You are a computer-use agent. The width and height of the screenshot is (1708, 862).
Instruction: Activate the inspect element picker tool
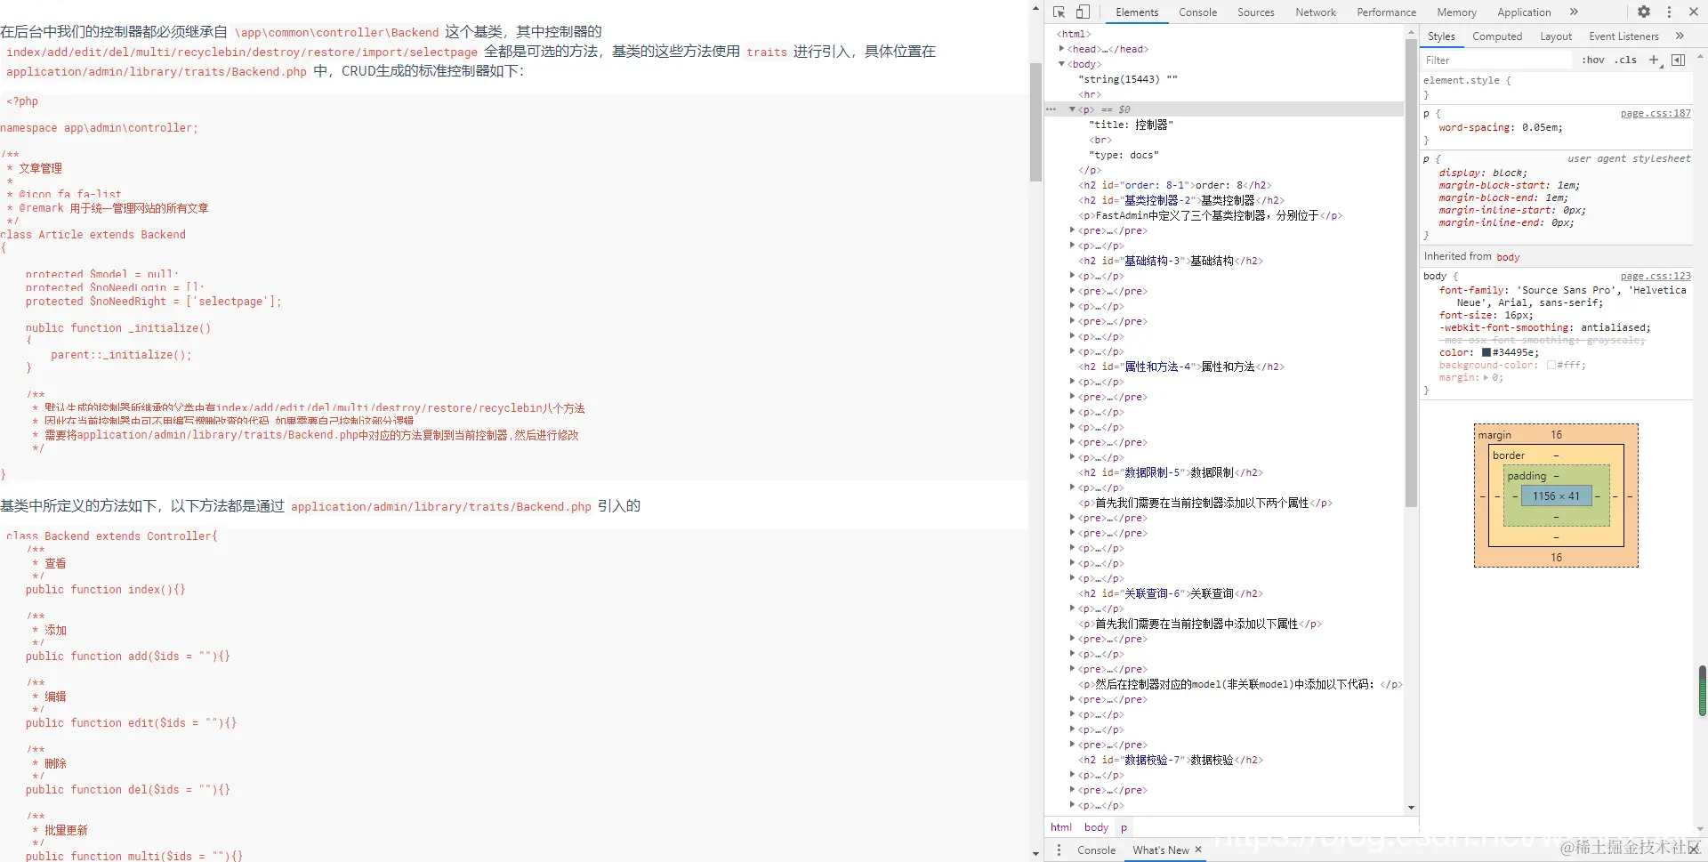point(1059,12)
